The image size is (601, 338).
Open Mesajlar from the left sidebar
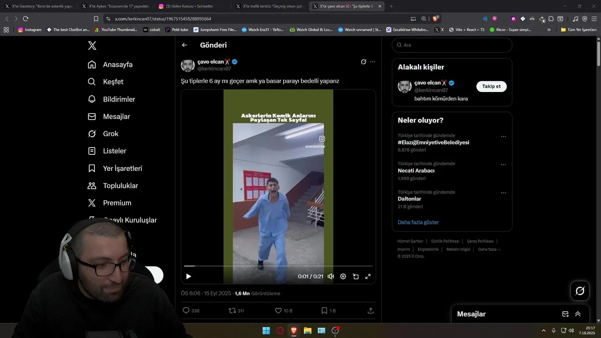109,116
